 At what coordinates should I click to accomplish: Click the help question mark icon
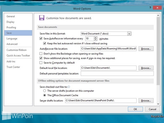point(150,8)
